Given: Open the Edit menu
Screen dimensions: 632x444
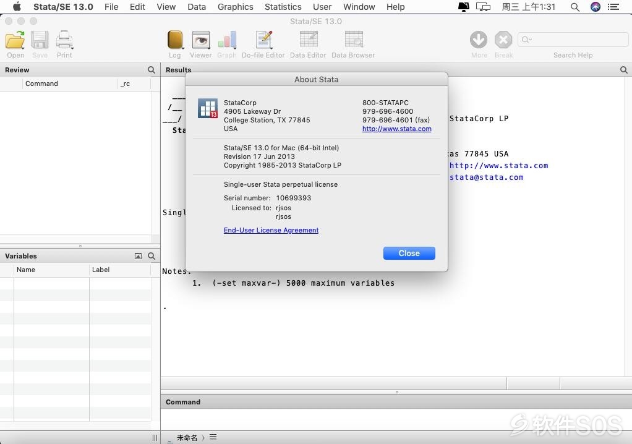Looking at the screenshot, I should 137,7.
